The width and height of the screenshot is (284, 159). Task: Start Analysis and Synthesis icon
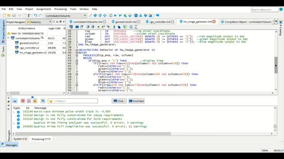(120, 15)
